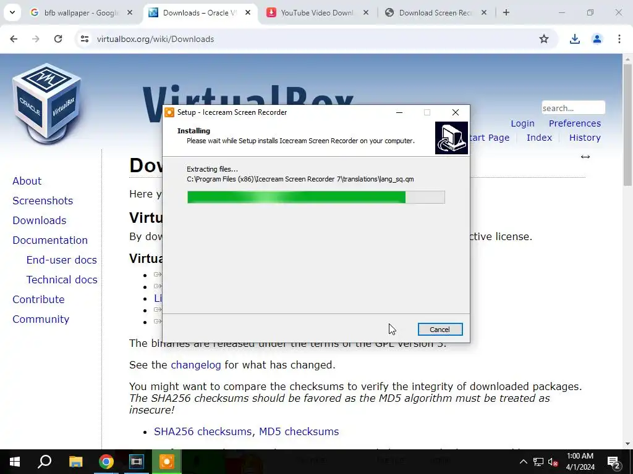Open the Preferences link
The image size is (633, 474).
[x=574, y=123]
